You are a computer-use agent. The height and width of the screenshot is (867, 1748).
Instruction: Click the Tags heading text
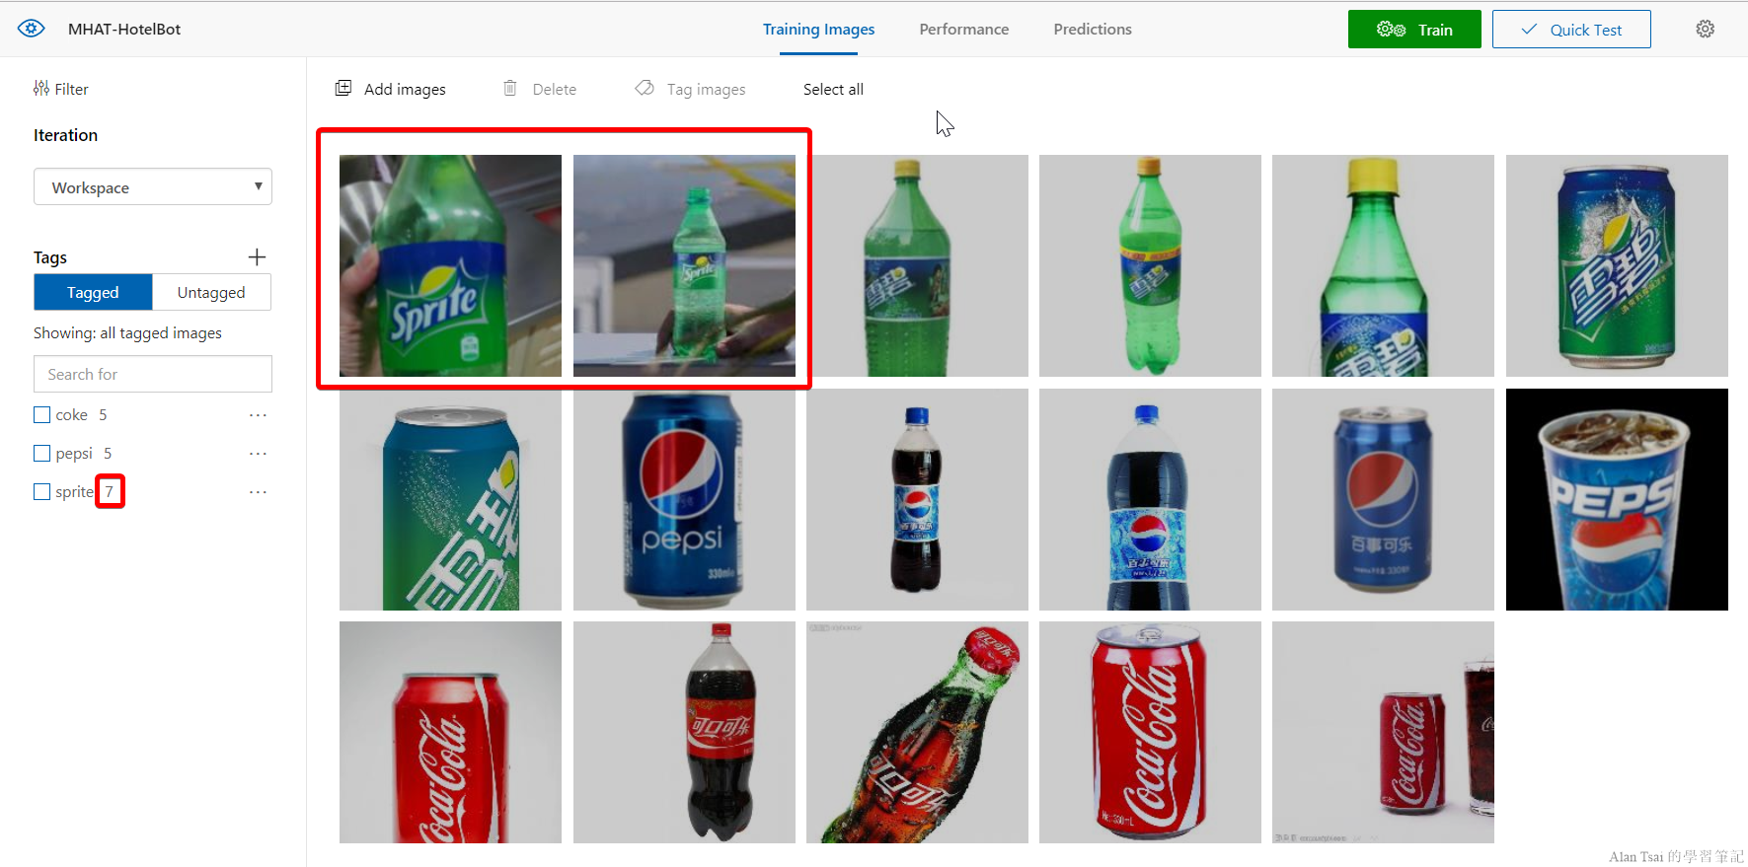pyautogui.click(x=50, y=257)
